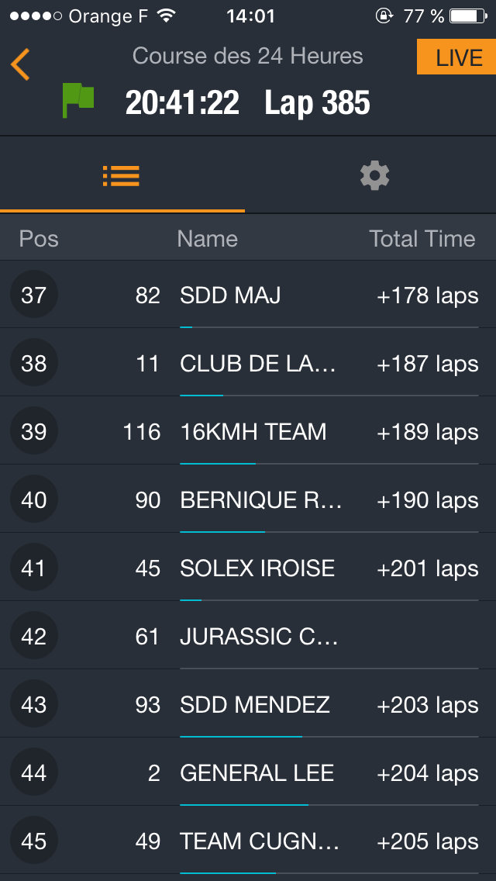Open the settings gear tab

pos(374,176)
